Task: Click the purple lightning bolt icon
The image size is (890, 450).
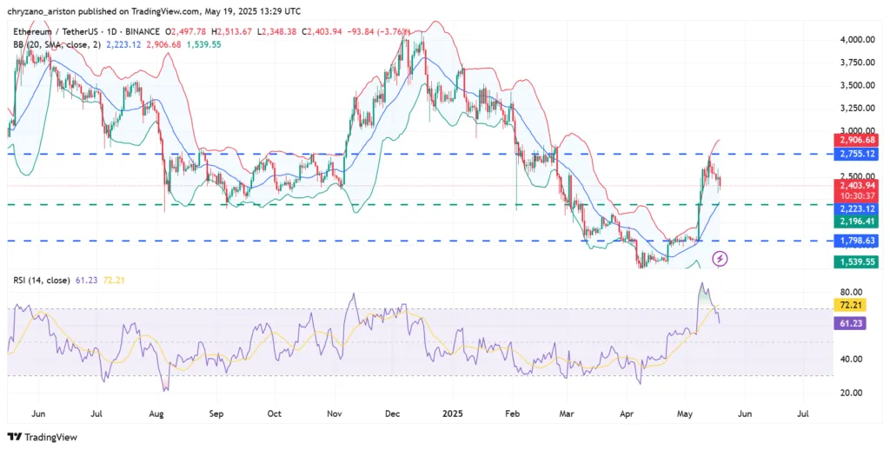Action: 720,258
